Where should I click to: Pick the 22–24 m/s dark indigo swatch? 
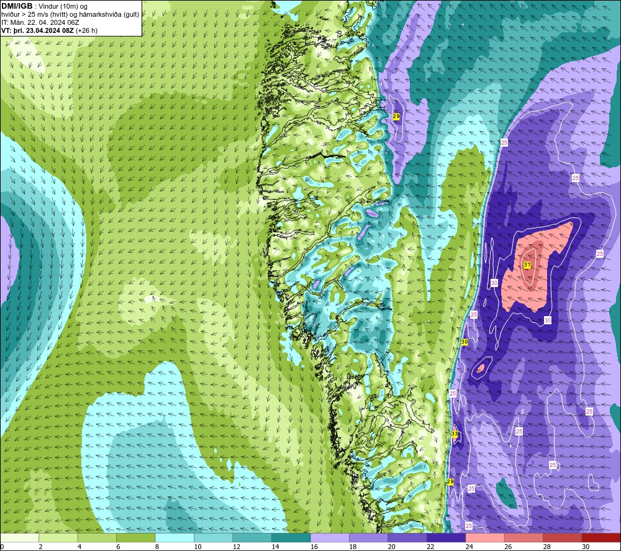pyautogui.click(x=446, y=537)
